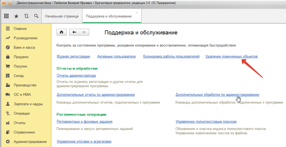
Task: Open the sections grid menu icon
Action: click(6, 16)
